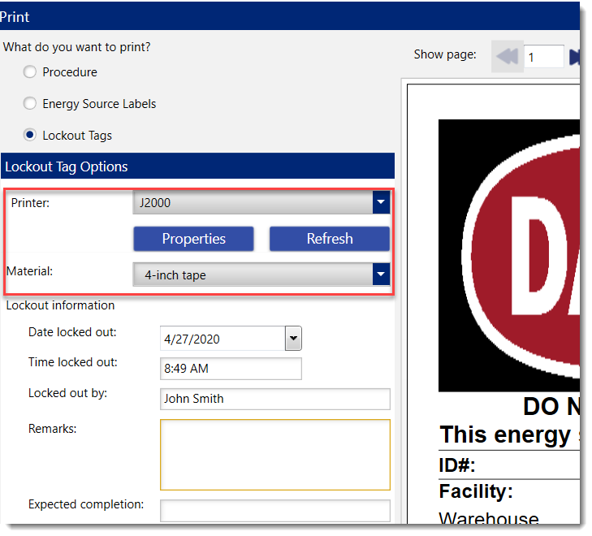
Task: Click the Properties button
Action: click(193, 239)
